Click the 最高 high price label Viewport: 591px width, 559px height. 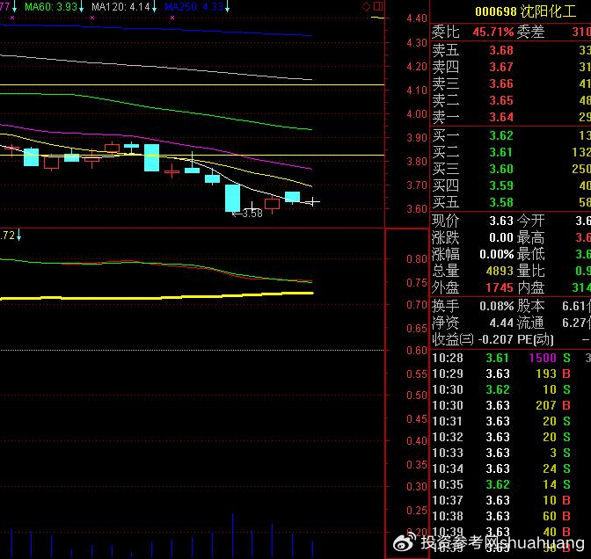530,237
